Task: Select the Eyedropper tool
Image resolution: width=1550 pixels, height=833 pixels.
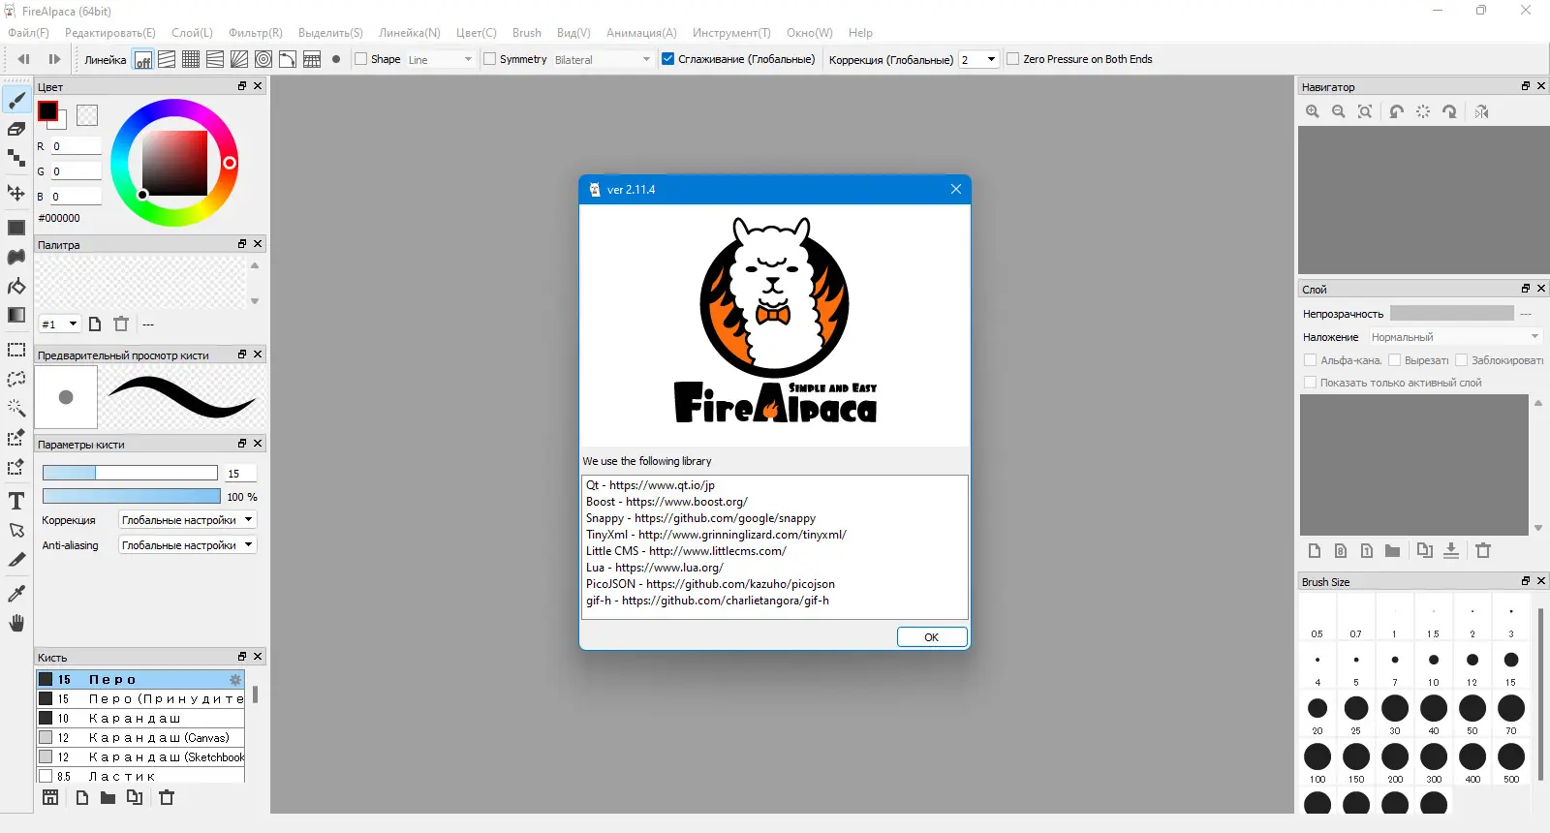Action: 16,594
